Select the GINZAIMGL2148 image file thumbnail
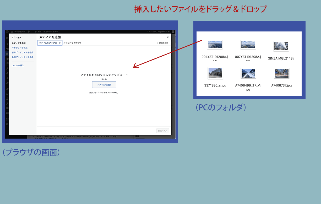Image resolution: width=321 pixels, height=204 pixels. click(x=281, y=46)
